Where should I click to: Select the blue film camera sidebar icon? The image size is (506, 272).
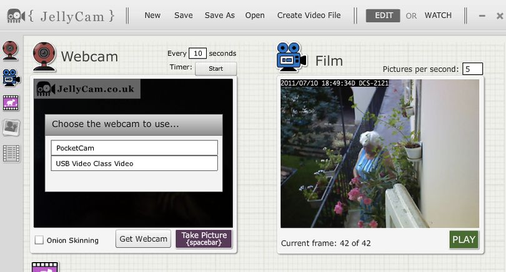click(11, 77)
